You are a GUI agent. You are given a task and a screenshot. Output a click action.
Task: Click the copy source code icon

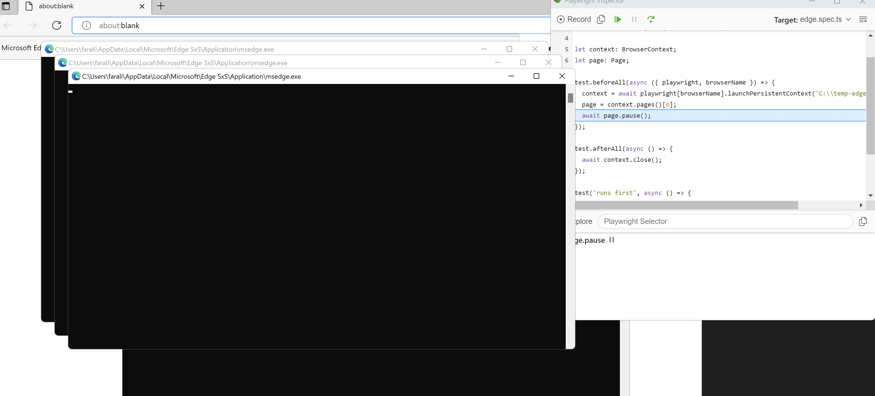(x=601, y=19)
